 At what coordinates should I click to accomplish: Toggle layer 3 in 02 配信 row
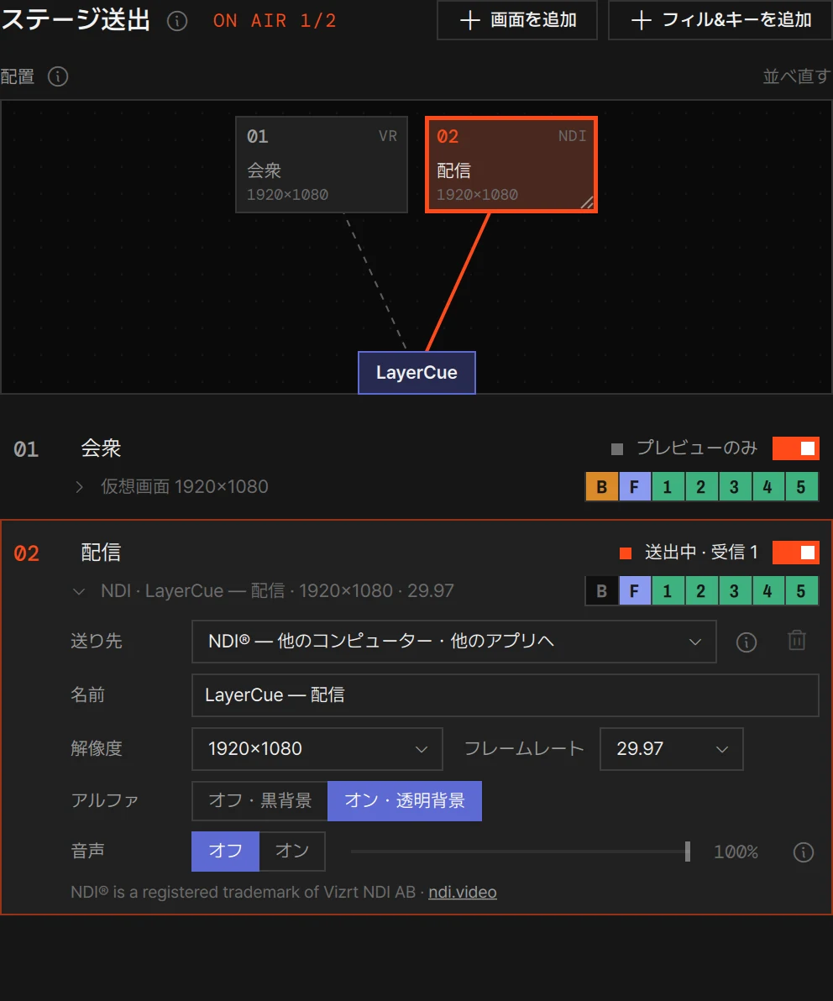tap(735, 591)
